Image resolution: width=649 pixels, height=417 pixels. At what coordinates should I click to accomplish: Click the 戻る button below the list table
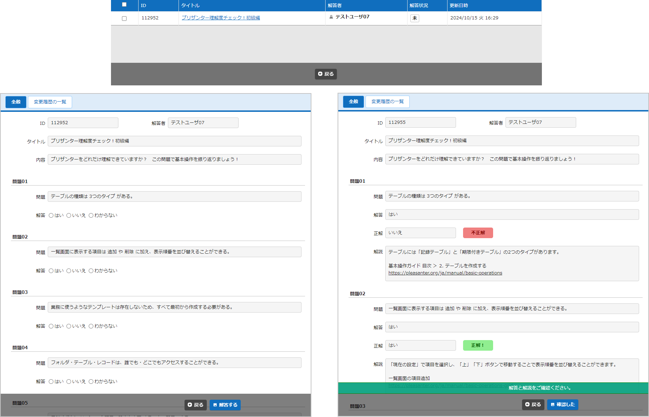click(x=326, y=74)
